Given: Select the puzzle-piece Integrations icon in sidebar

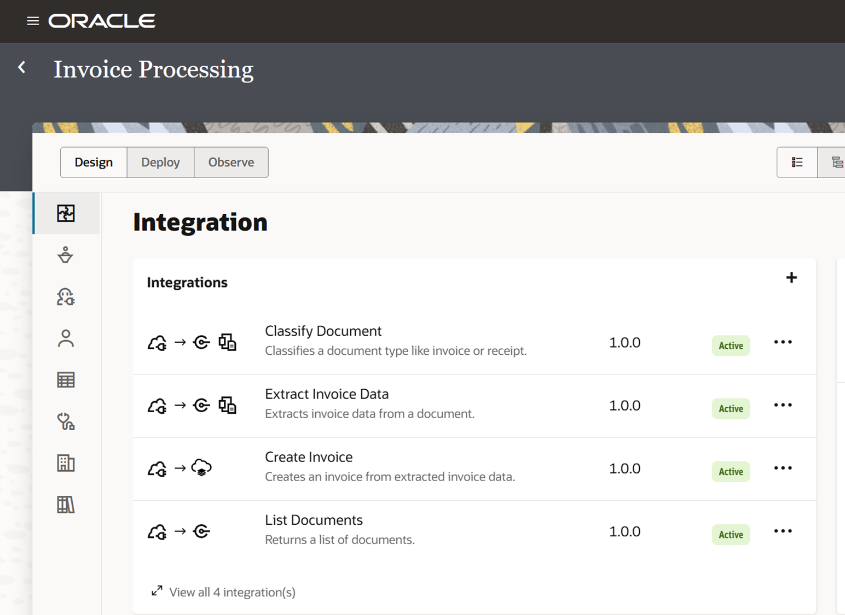Looking at the screenshot, I should [66, 213].
